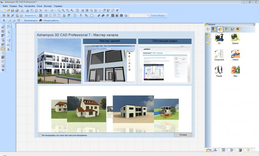The width and height of the screenshot is (259, 156).
Task: Open the Окна menu
Action: (x=39, y=6)
